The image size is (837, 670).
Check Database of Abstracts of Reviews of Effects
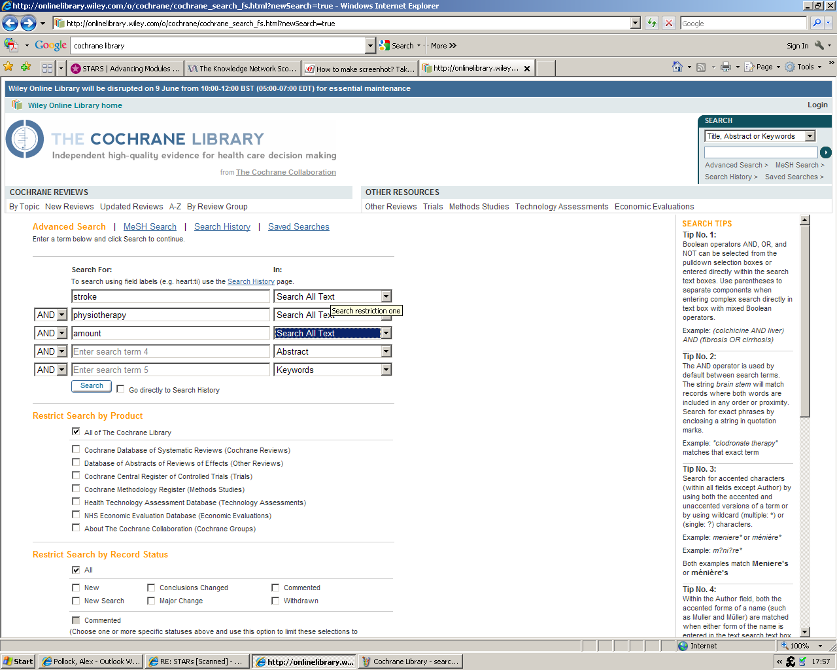pyautogui.click(x=76, y=462)
